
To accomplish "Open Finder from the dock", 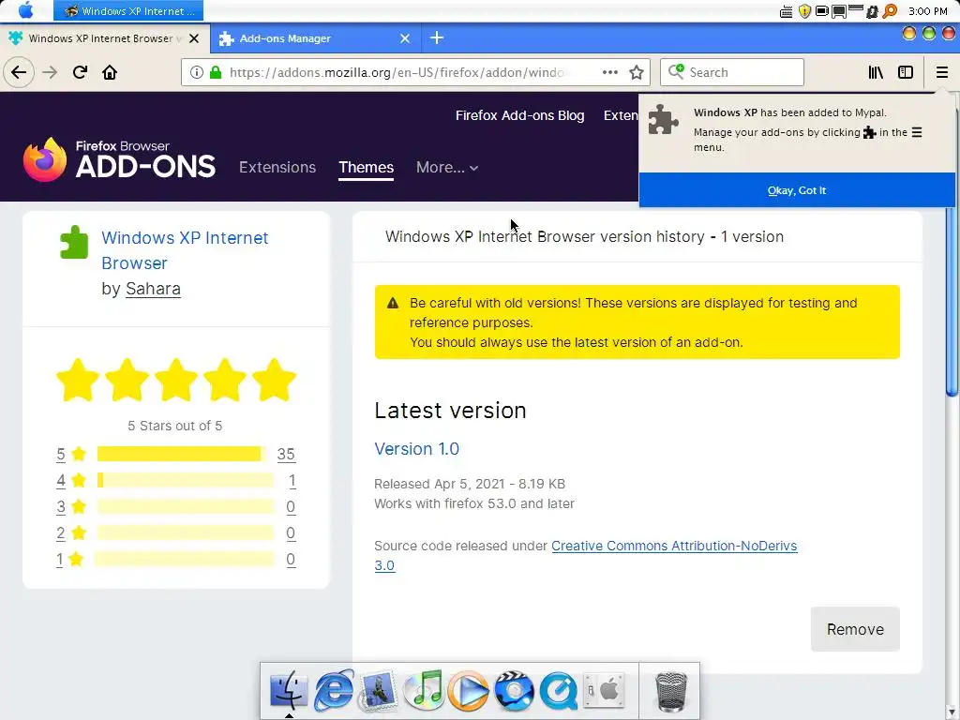I will [288, 690].
